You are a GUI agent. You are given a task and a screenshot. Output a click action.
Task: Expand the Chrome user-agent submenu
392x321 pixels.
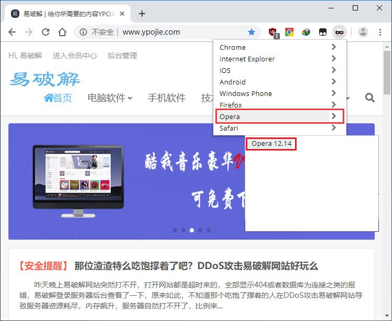(279, 47)
